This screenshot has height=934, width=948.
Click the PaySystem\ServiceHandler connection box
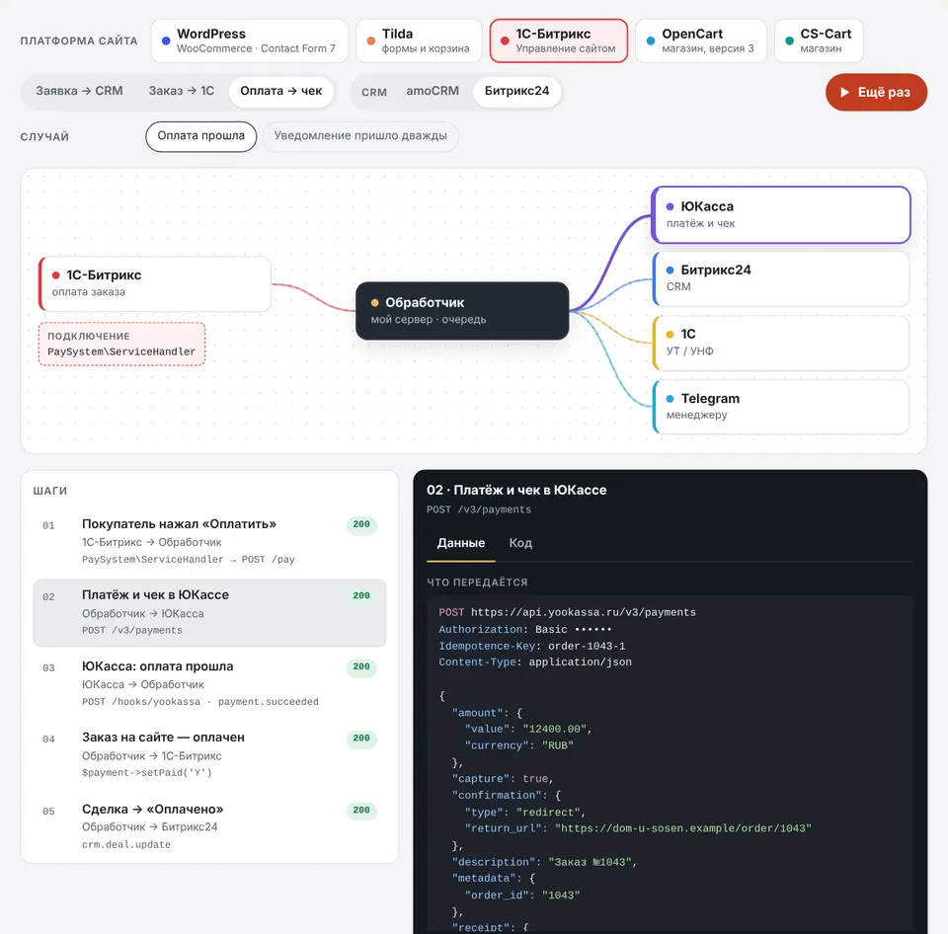(x=121, y=344)
